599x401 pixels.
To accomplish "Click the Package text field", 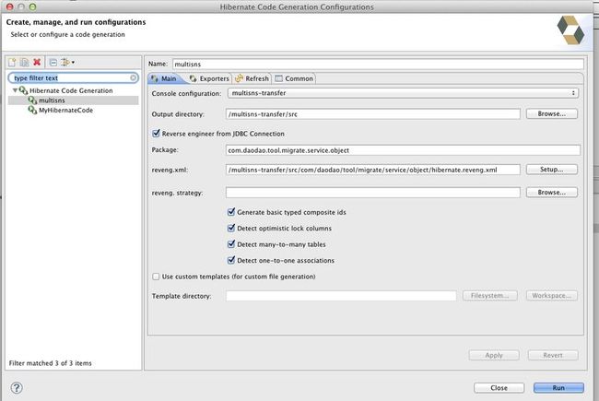I will coord(403,150).
